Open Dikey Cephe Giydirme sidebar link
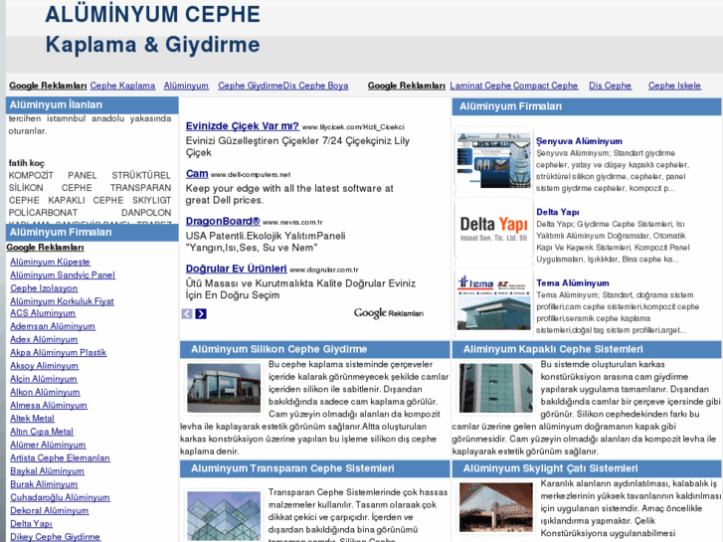Viewport: 723px width, 542px height. tap(55, 537)
